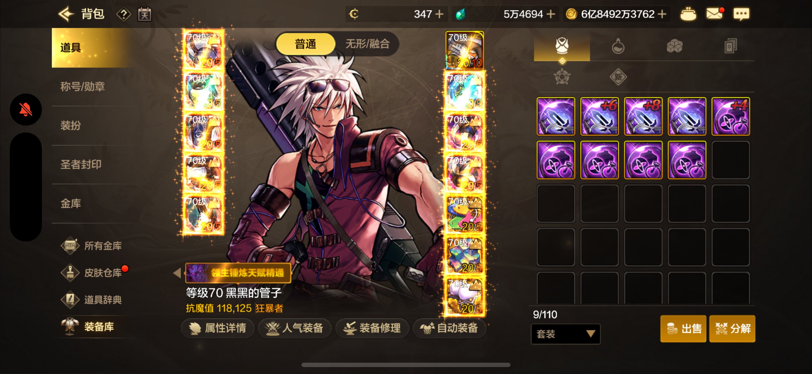Select the 普通 equipment view

(305, 44)
